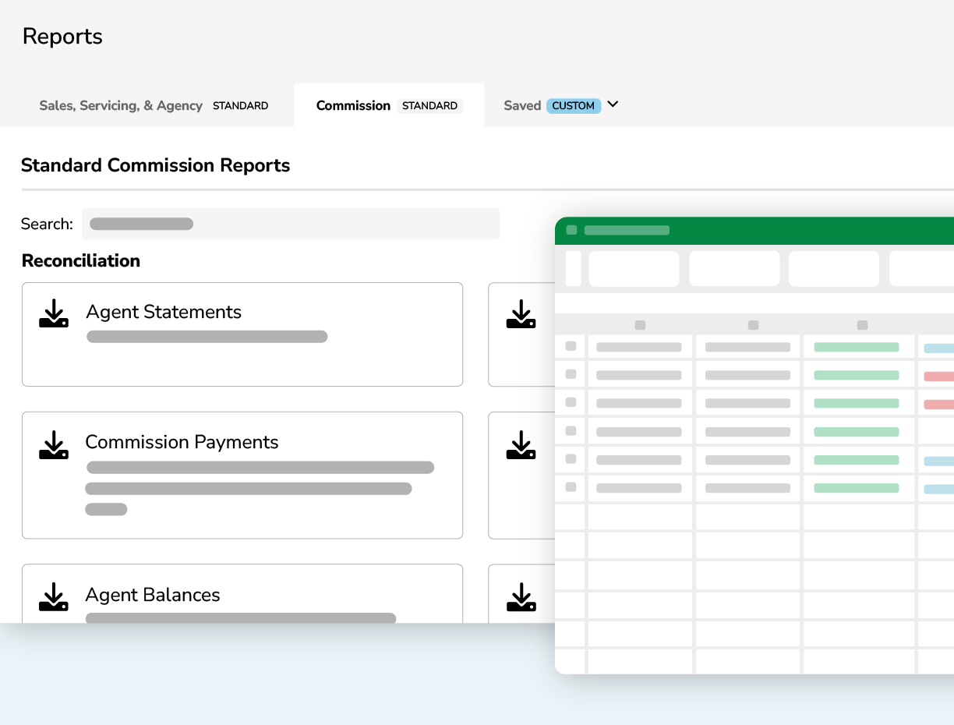Click the CUSTOM badge on Saved tab
Screen dimensions: 954x725
tap(574, 105)
